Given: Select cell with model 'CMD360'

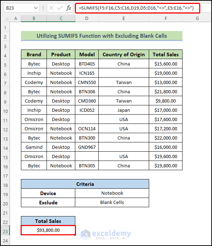Looking at the screenshot, I should [87, 101].
